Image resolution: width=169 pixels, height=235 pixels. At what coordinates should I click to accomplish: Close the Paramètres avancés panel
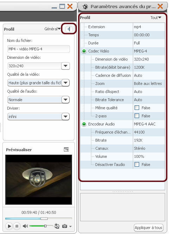[160, 6]
